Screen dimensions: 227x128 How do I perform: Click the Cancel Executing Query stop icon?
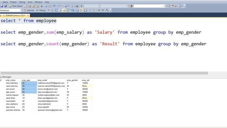click(x=49, y=10)
